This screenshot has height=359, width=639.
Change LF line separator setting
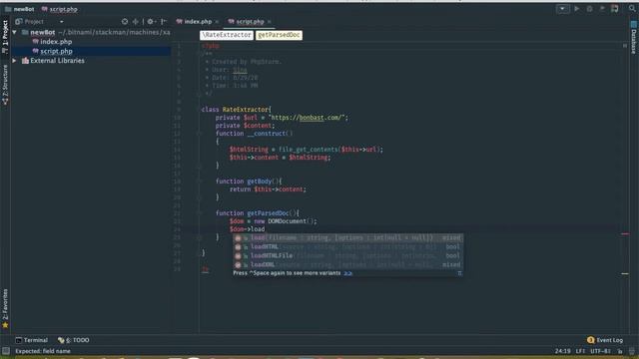tap(580, 351)
